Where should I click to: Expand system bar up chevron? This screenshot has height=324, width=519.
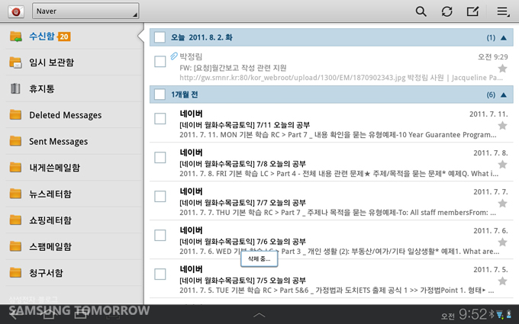click(259, 315)
